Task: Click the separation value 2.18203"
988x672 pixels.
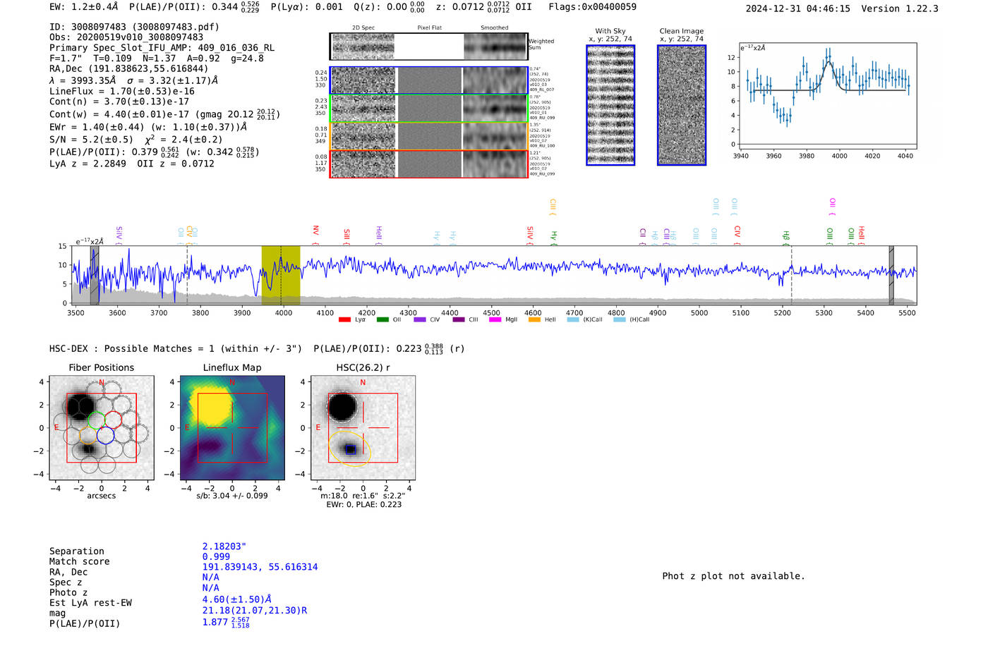Action: 224,546
